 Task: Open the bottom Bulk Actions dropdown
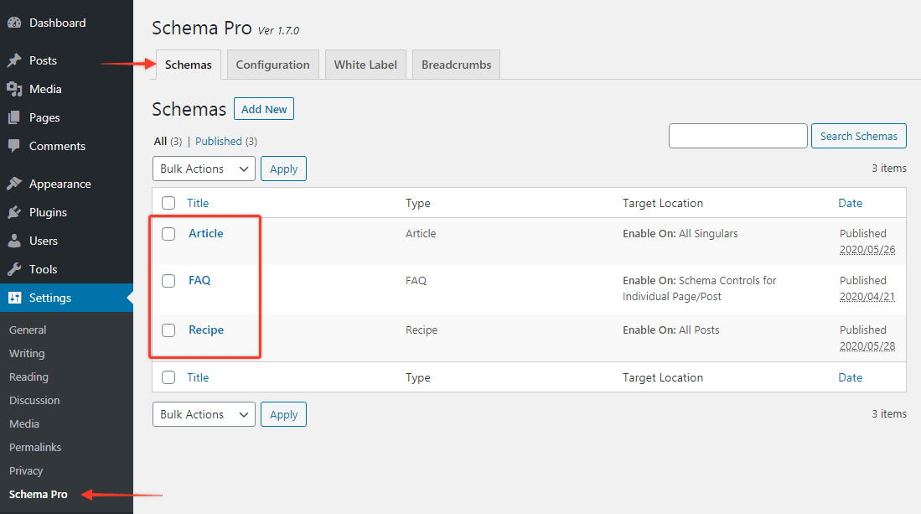pyautogui.click(x=203, y=413)
